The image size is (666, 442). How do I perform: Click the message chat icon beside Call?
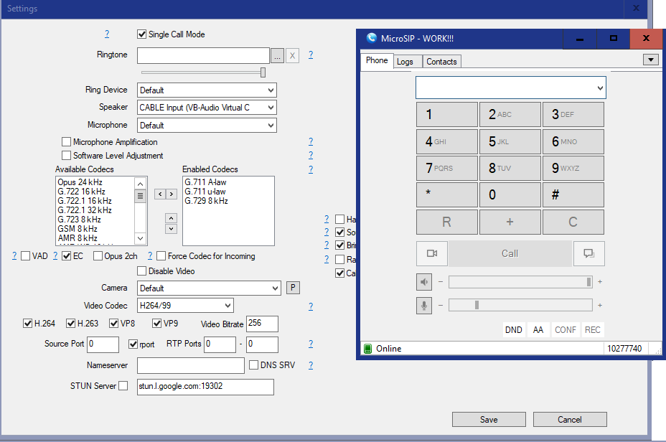588,253
